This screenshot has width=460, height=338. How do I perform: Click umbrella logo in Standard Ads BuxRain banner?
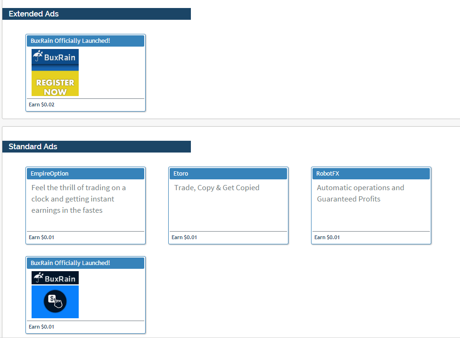pyautogui.click(x=38, y=277)
